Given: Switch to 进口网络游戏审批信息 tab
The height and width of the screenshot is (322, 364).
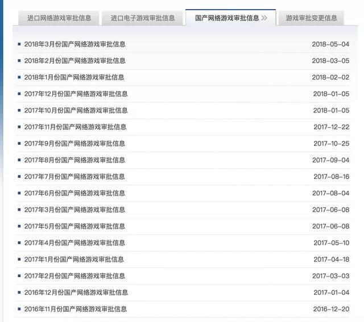Looking at the screenshot, I should pyautogui.click(x=59, y=18).
